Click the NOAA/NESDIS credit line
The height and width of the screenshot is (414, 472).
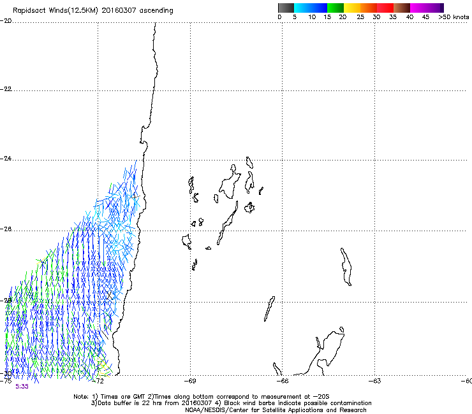point(276,410)
